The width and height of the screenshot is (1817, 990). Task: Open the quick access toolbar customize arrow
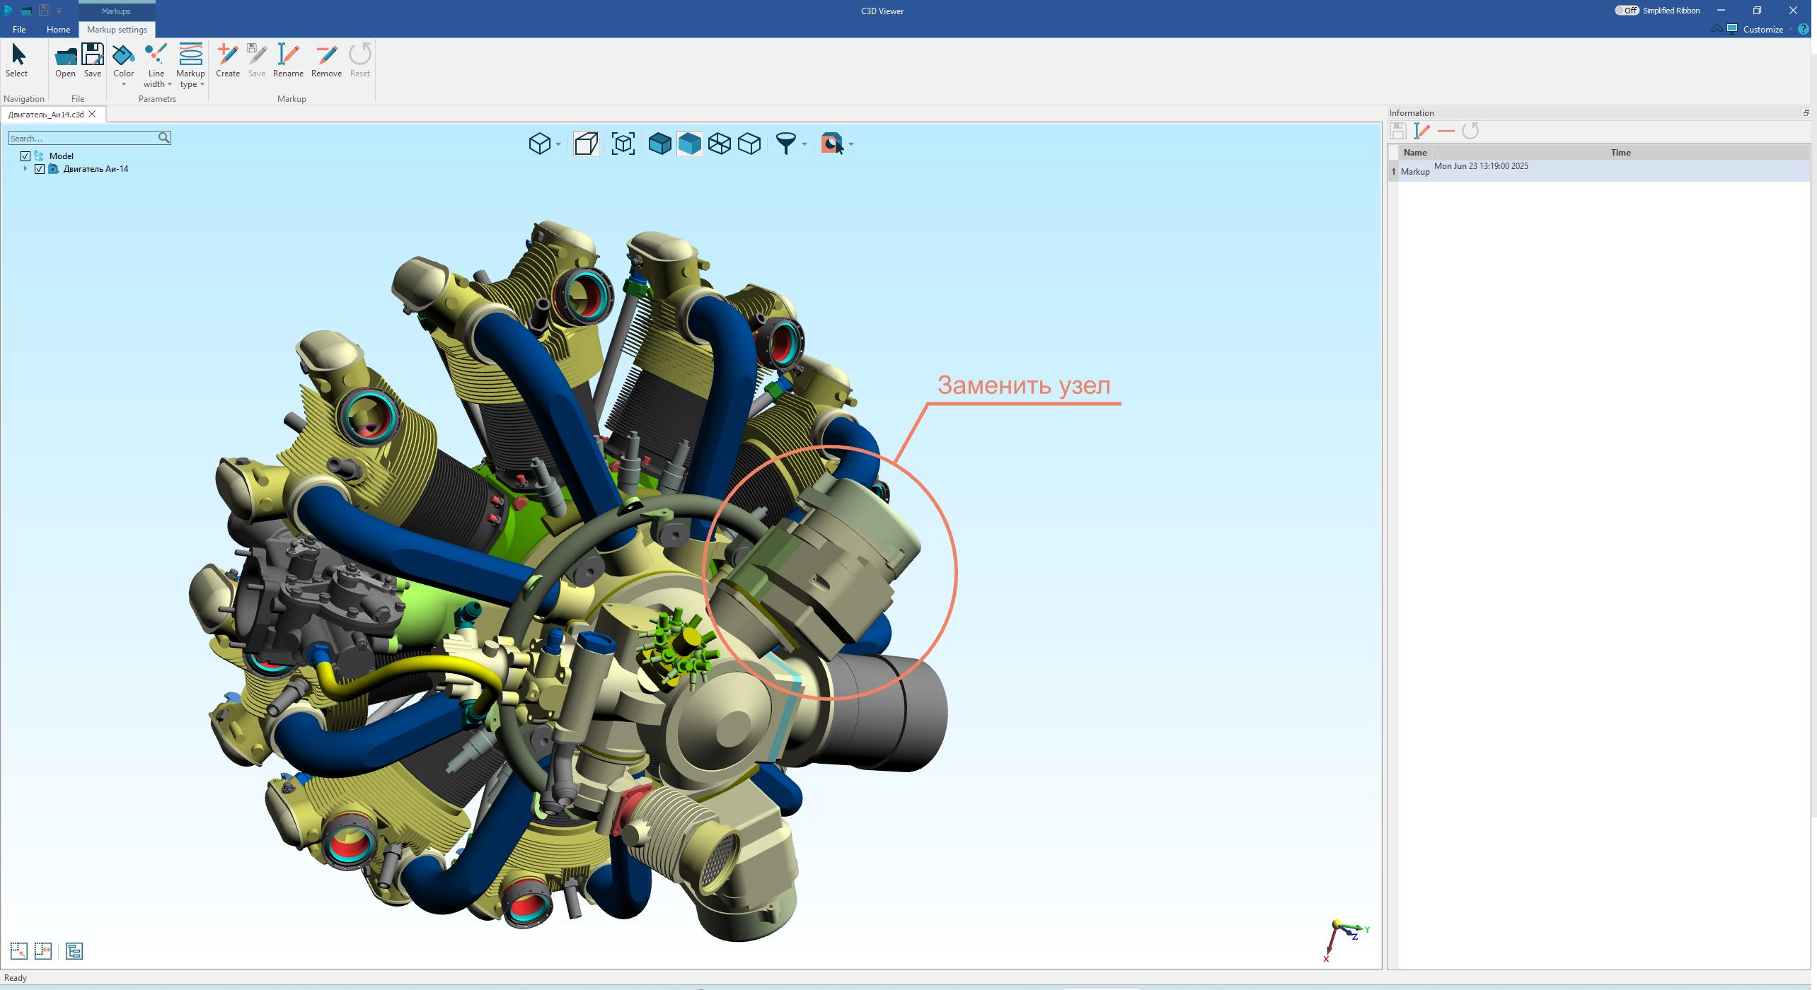point(59,11)
